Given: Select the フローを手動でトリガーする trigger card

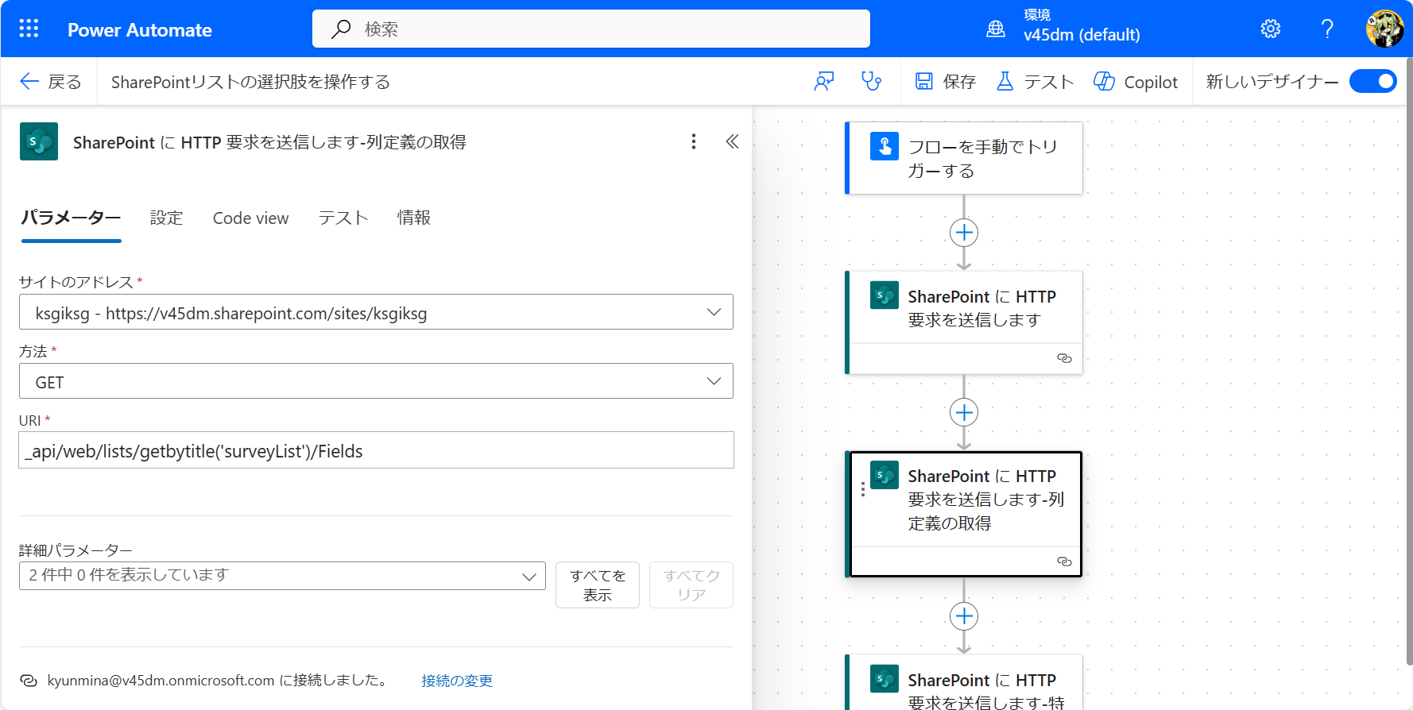Looking at the screenshot, I should click(964, 158).
